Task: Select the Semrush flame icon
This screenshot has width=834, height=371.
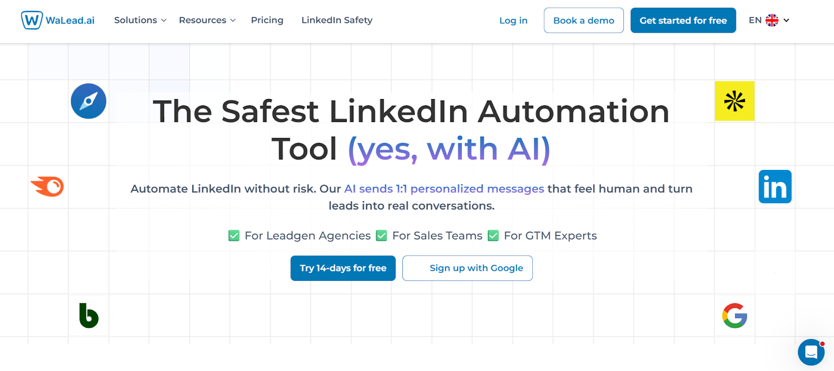Action: [46, 186]
